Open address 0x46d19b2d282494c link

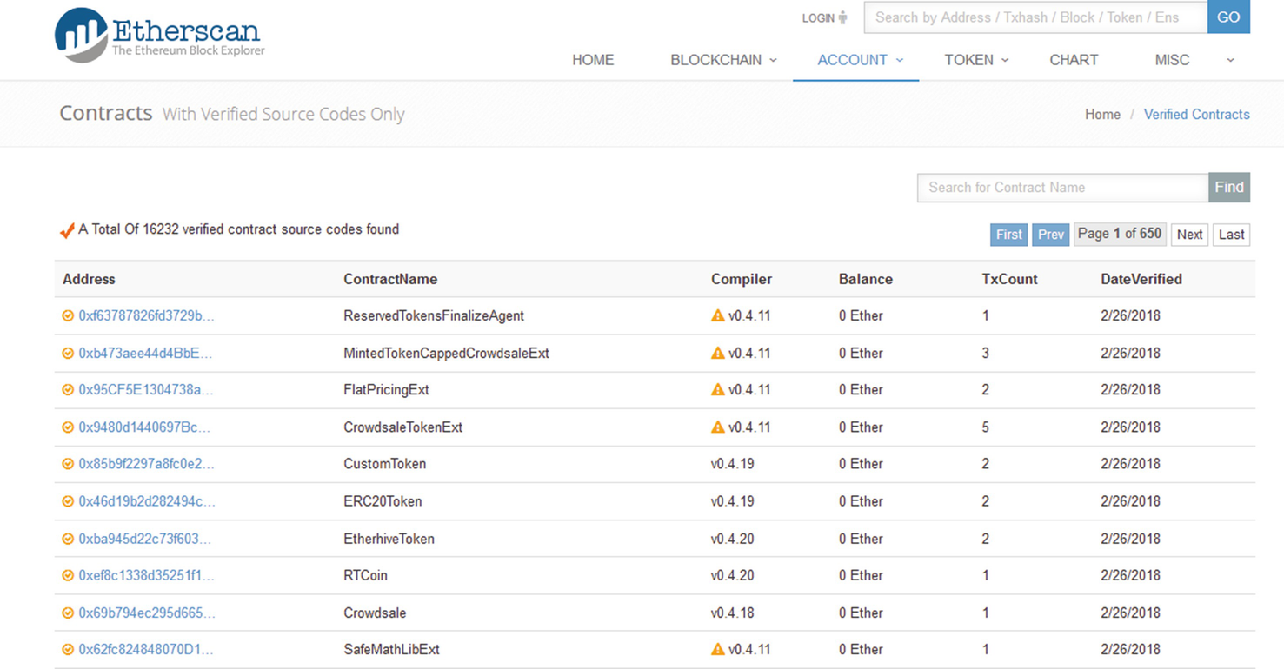click(147, 501)
